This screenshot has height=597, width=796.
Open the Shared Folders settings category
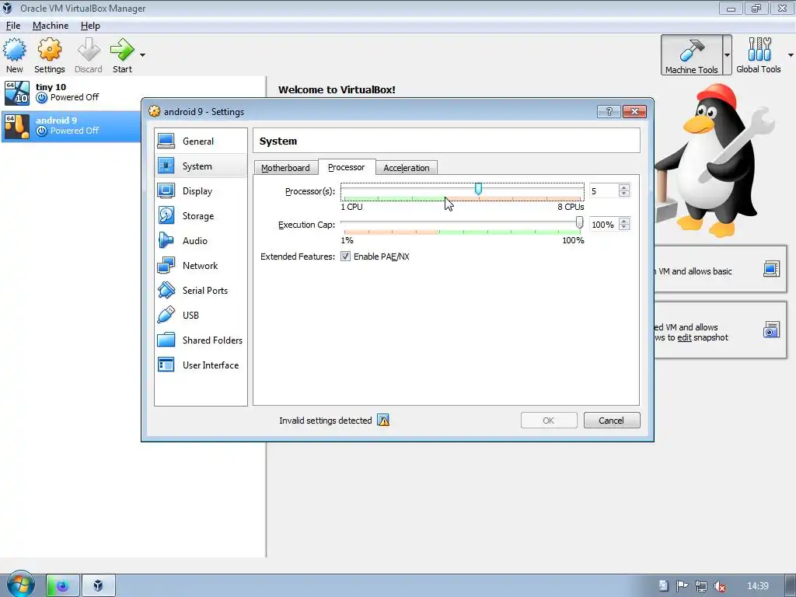coord(201,340)
